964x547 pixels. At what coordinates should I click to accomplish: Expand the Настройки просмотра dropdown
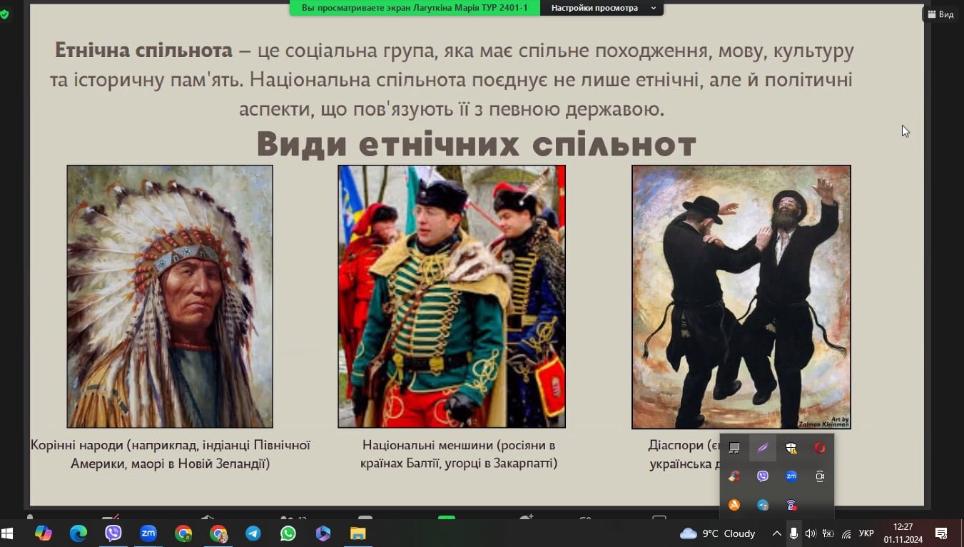pos(602,8)
